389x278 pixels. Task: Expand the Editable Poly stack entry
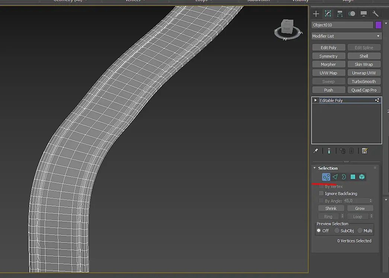pyautogui.click(x=316, y=100)
